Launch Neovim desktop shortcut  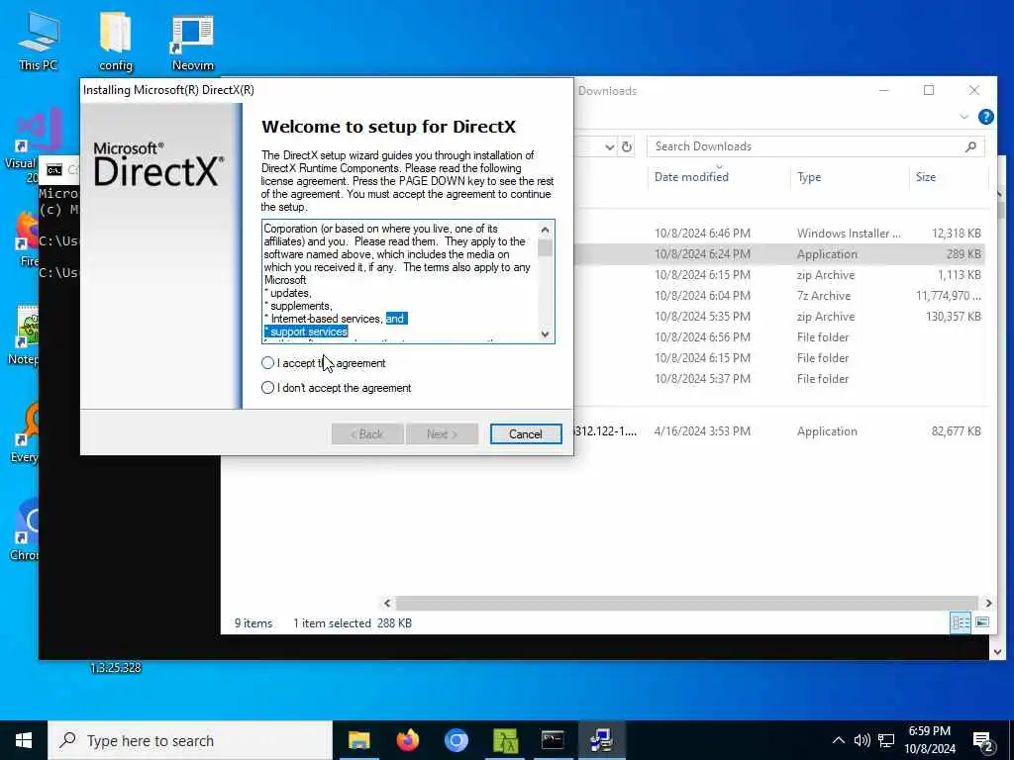click(193, 42)
